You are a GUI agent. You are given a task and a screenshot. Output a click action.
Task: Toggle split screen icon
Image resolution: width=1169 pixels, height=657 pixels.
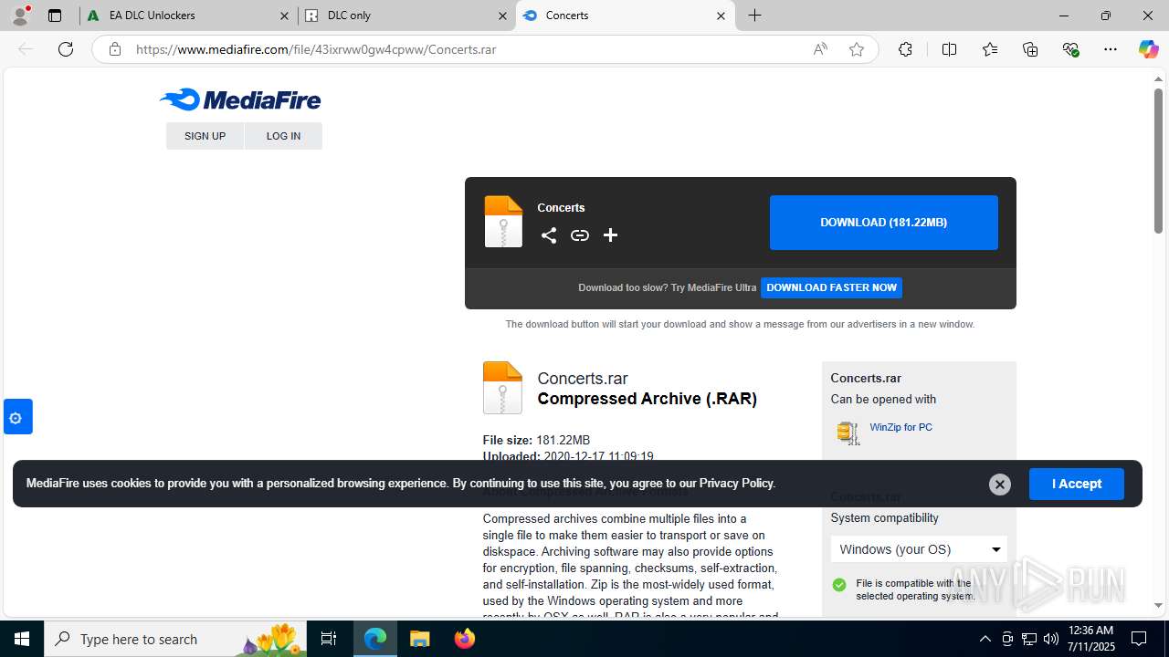(949, 49)
